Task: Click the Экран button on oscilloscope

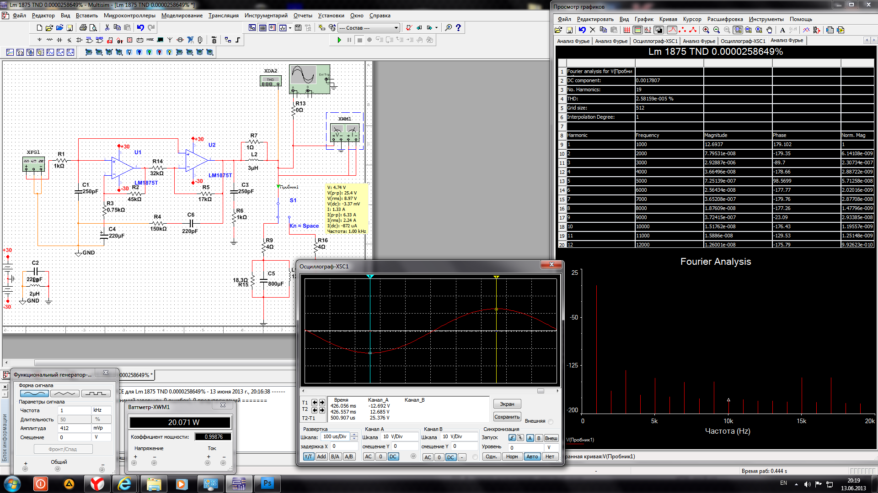Action: pos(507,404)
